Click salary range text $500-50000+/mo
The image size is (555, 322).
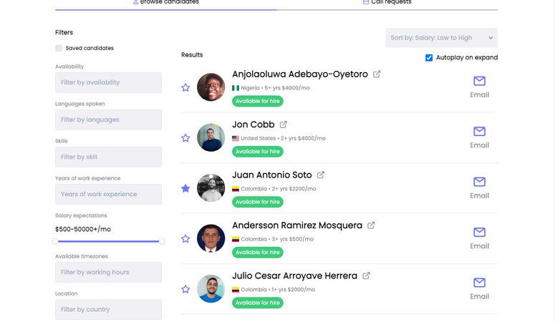point(83,229)
